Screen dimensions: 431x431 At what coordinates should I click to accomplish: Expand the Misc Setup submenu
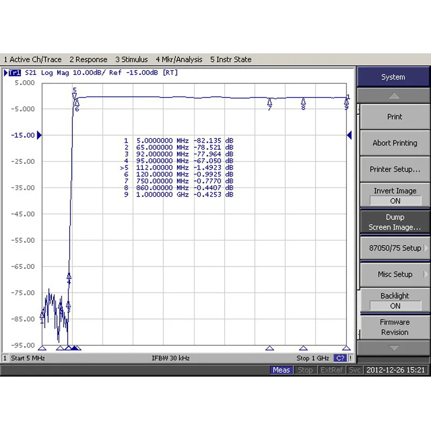point(395,274)
